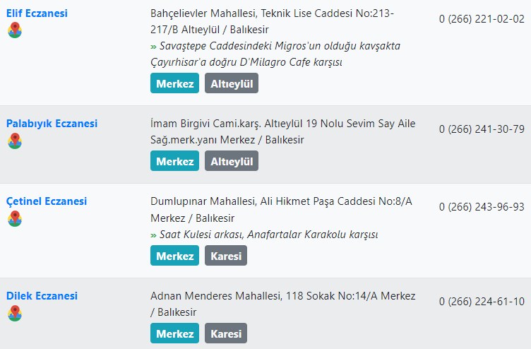
Task: Open map pin for Dilek Eczanesi
Action: [x=15, y=313]
